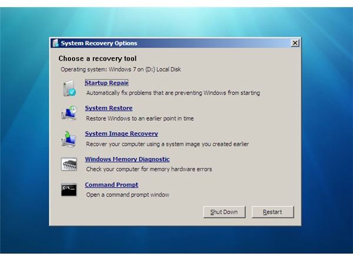This screenshot has width=353, height=256.
Task: Open the Startup Repair link
Action: (106, 83)
